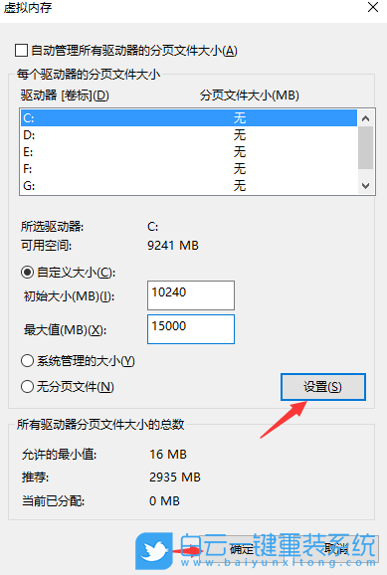
Task: Click the 取消 Cancel button
Action: 335,549
